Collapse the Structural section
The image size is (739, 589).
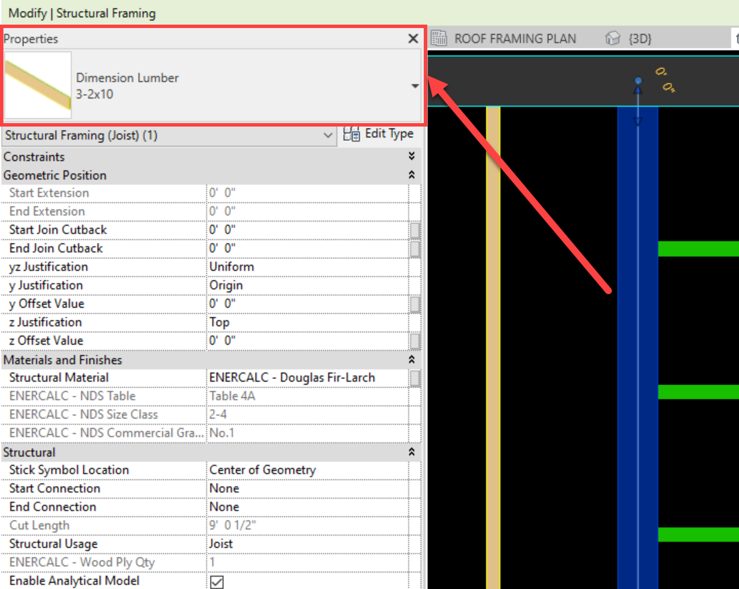(412, 451)
